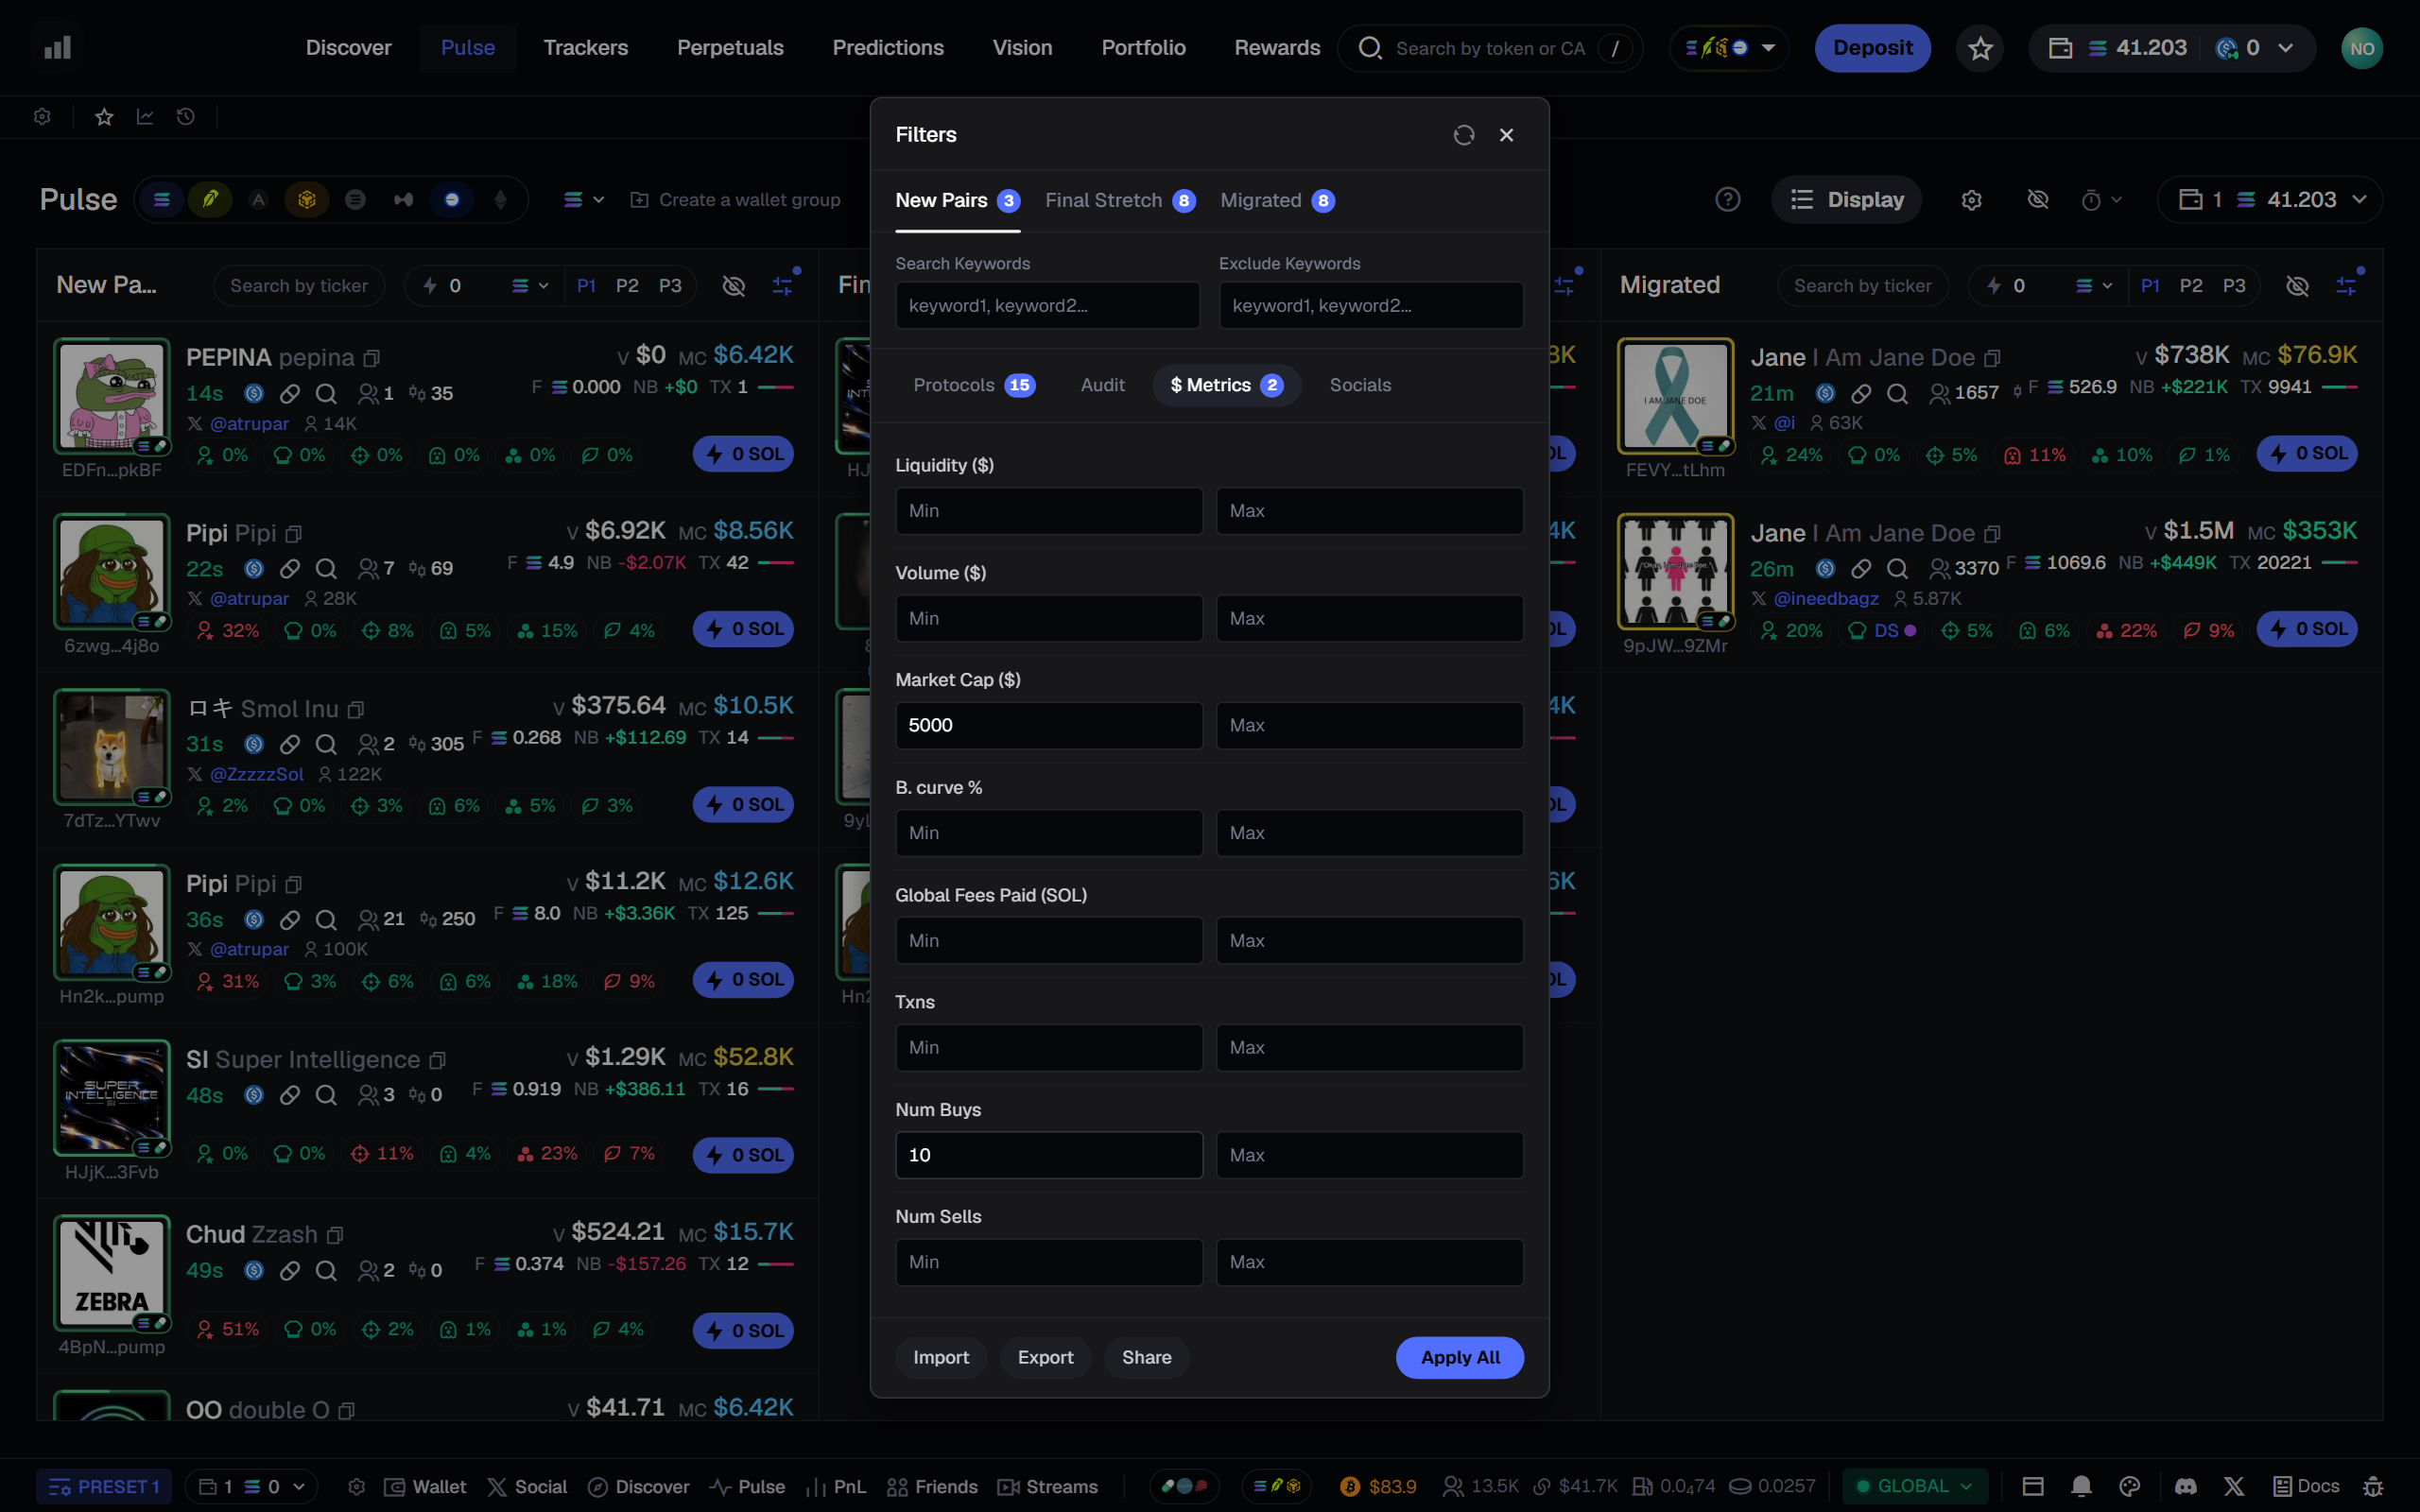Expand the GLOBAL region dropdown
The width and height of the screenshot is (2420, 1512).
[1916, 1486]
